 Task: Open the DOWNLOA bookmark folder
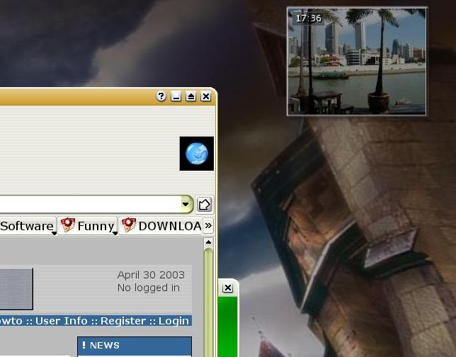[x=160, y=226]
